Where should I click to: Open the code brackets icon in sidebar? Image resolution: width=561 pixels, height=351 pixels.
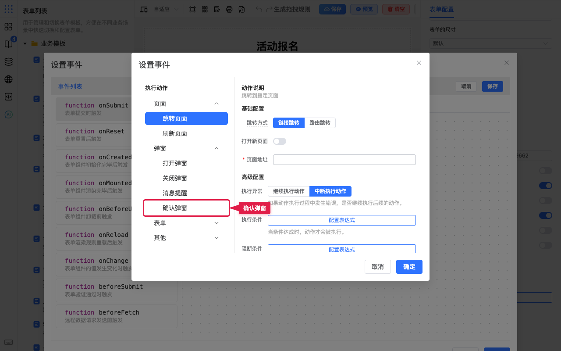(8, 97)
